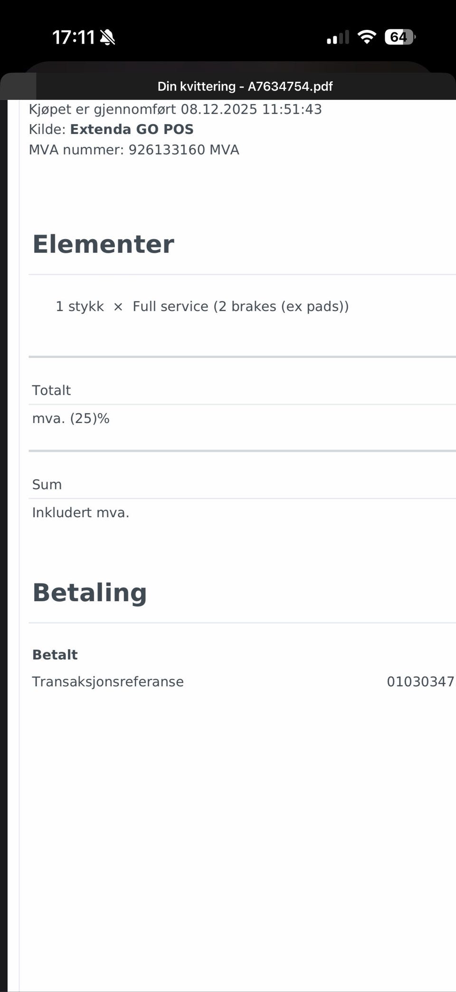Click the Extenda GO POS source text
Screen dimensions: 456x992
coord(132,129)
